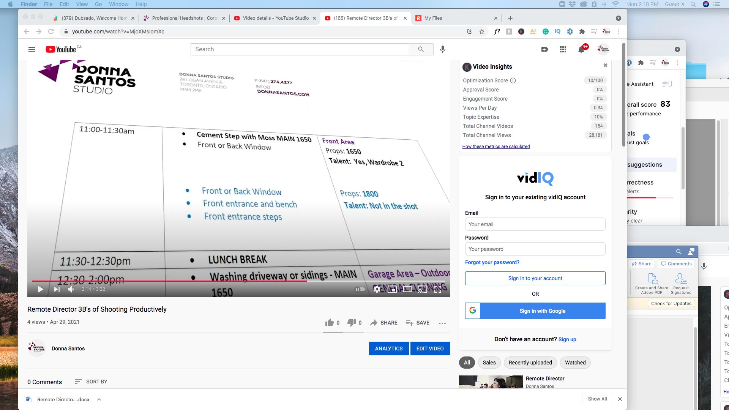Open Spotlight search in menu bar

pos(693,4)
